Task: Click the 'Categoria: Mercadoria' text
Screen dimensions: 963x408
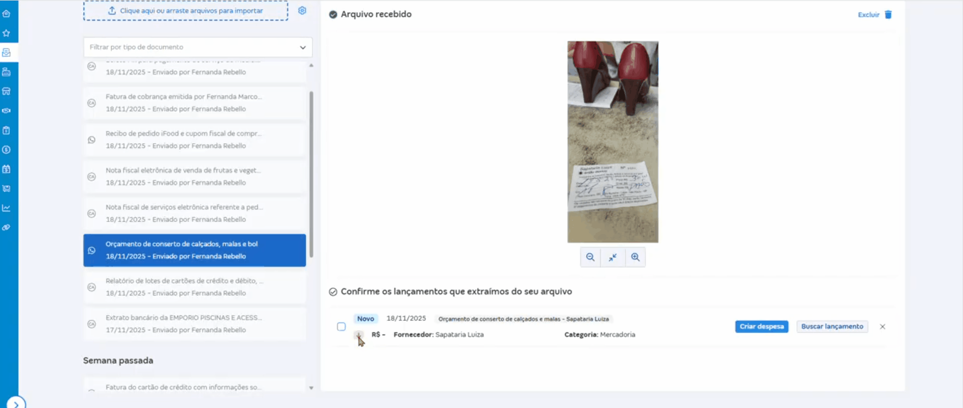Action: pos(600,335)
